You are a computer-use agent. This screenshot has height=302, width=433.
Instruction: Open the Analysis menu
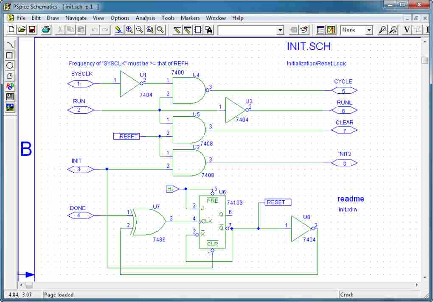[145, 18]
